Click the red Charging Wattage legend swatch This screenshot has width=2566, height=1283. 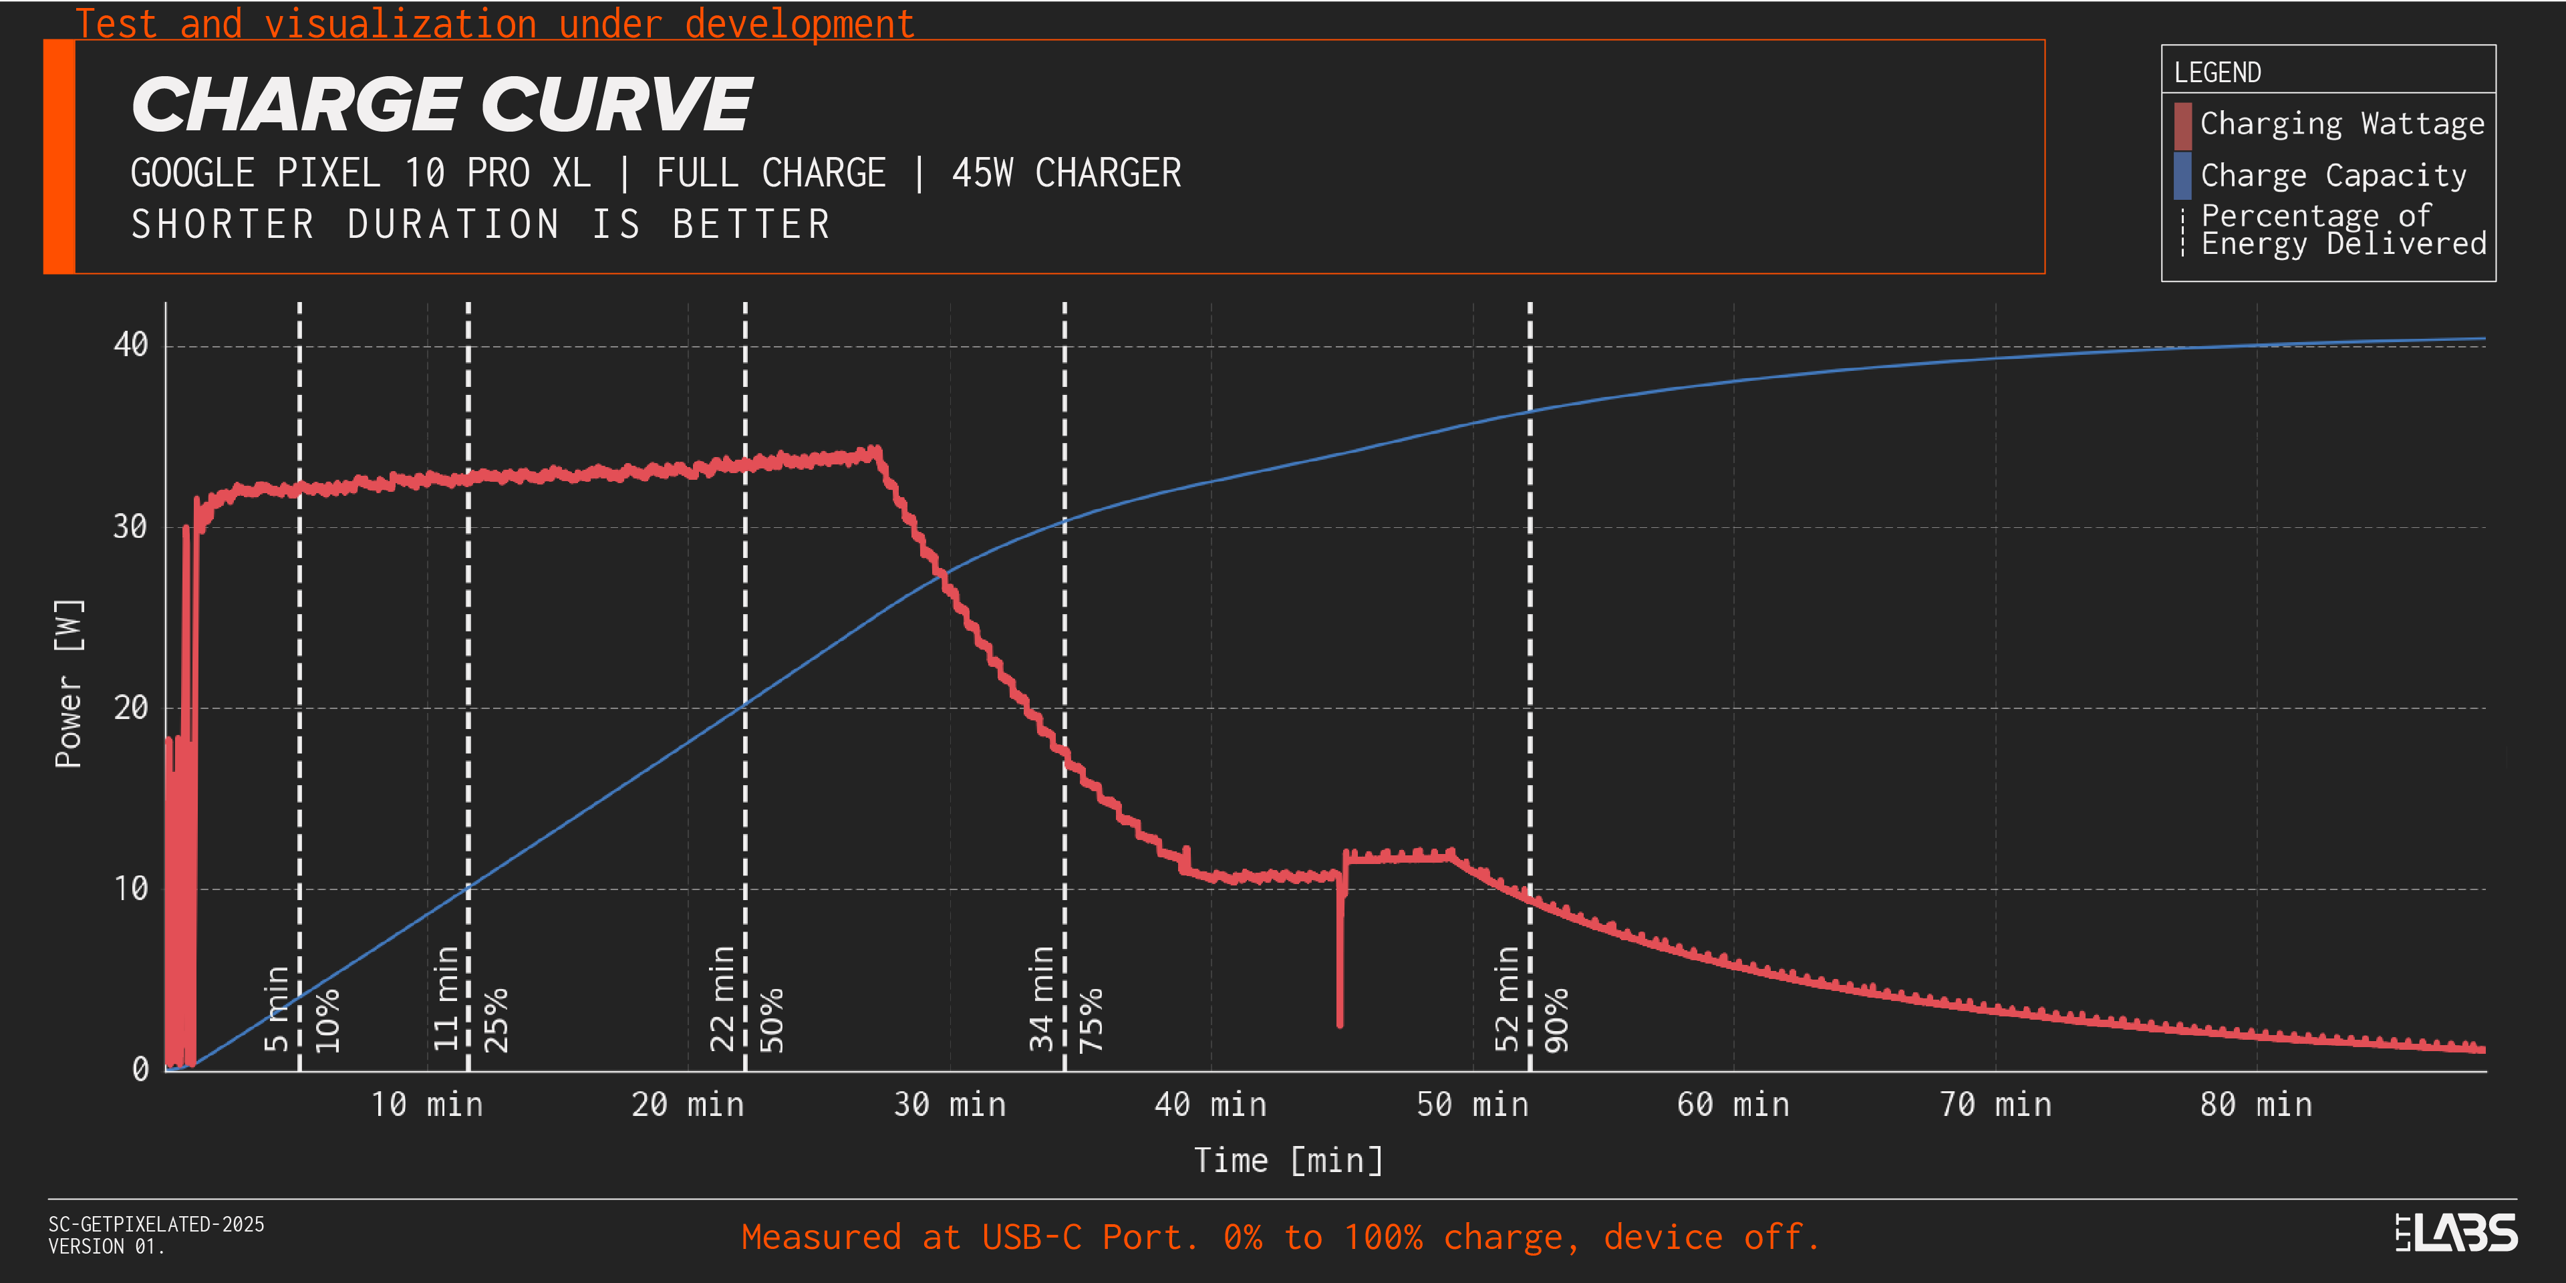pyautogui.click(x=2182, y=126)
